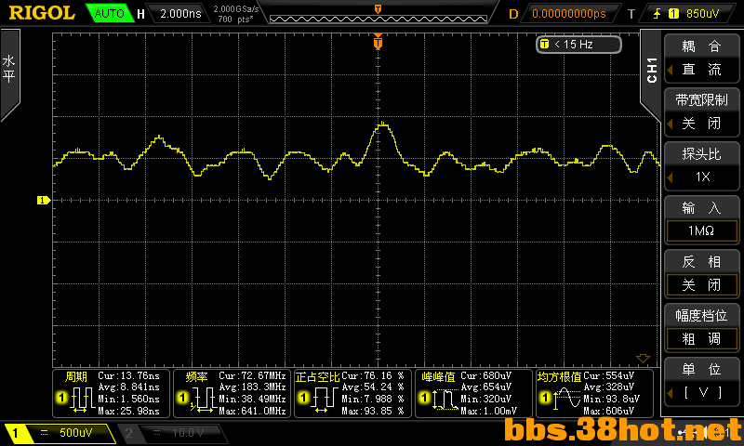Click the 峰峰值 peak-to-peak waveform icon
The height and width of the screenshot is (446, 744).
pos(446,399)
